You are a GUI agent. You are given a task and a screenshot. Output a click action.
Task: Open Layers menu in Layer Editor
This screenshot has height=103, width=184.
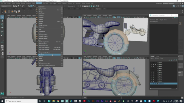point(152,58)
